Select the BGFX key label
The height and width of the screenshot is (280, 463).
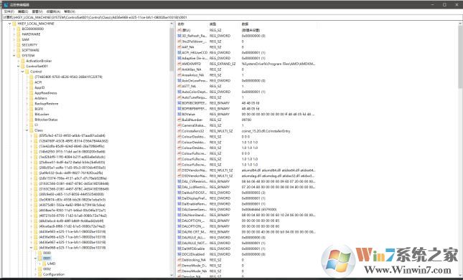(39, 109)
